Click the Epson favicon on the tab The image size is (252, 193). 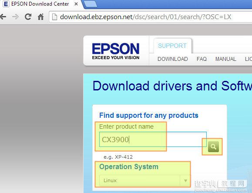(x=6, y=4)
